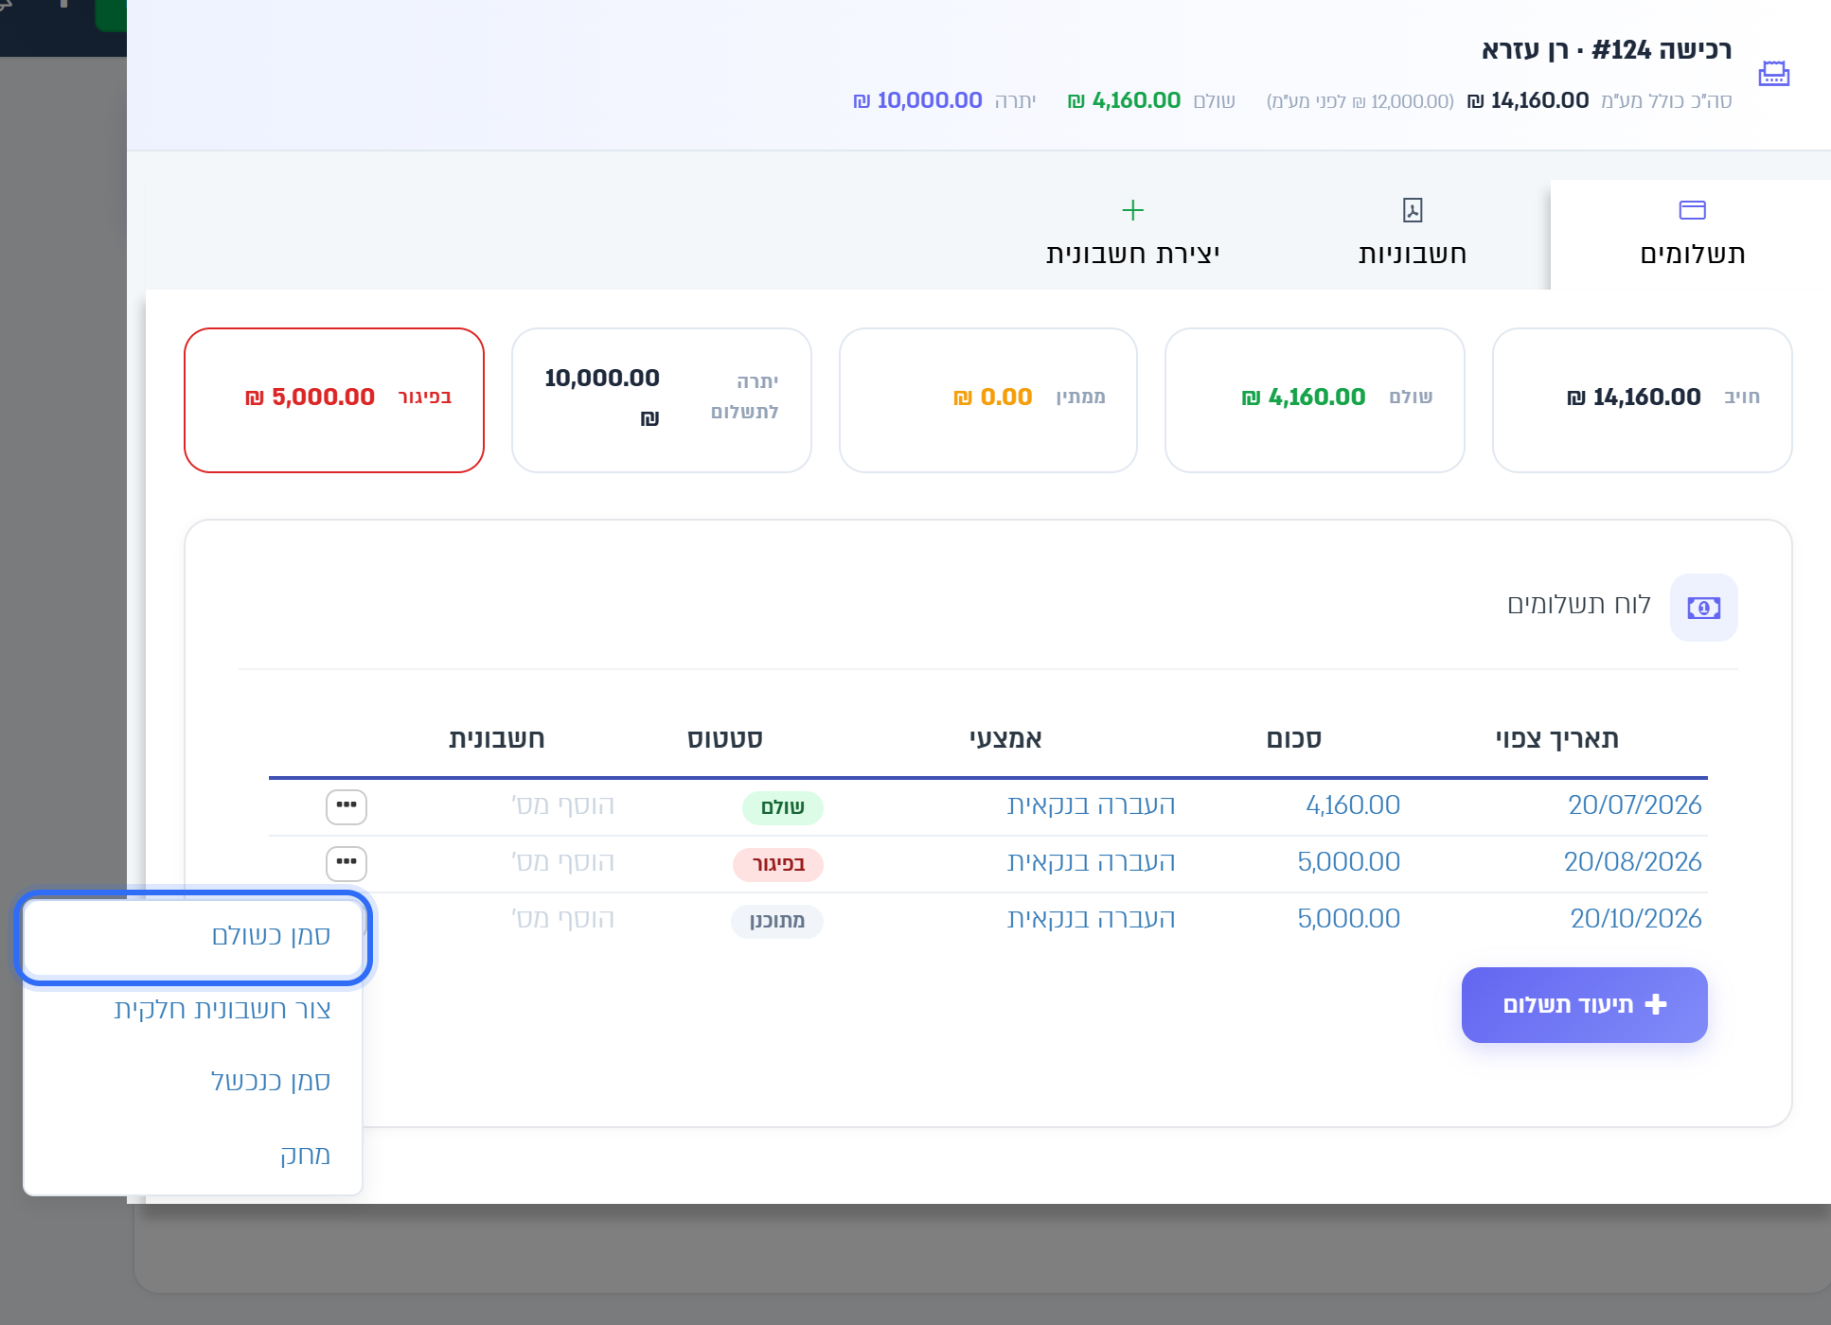
Task: Click the יתרה לתשלום 10,000.00 summary card
Action: (x=662, y=400)
